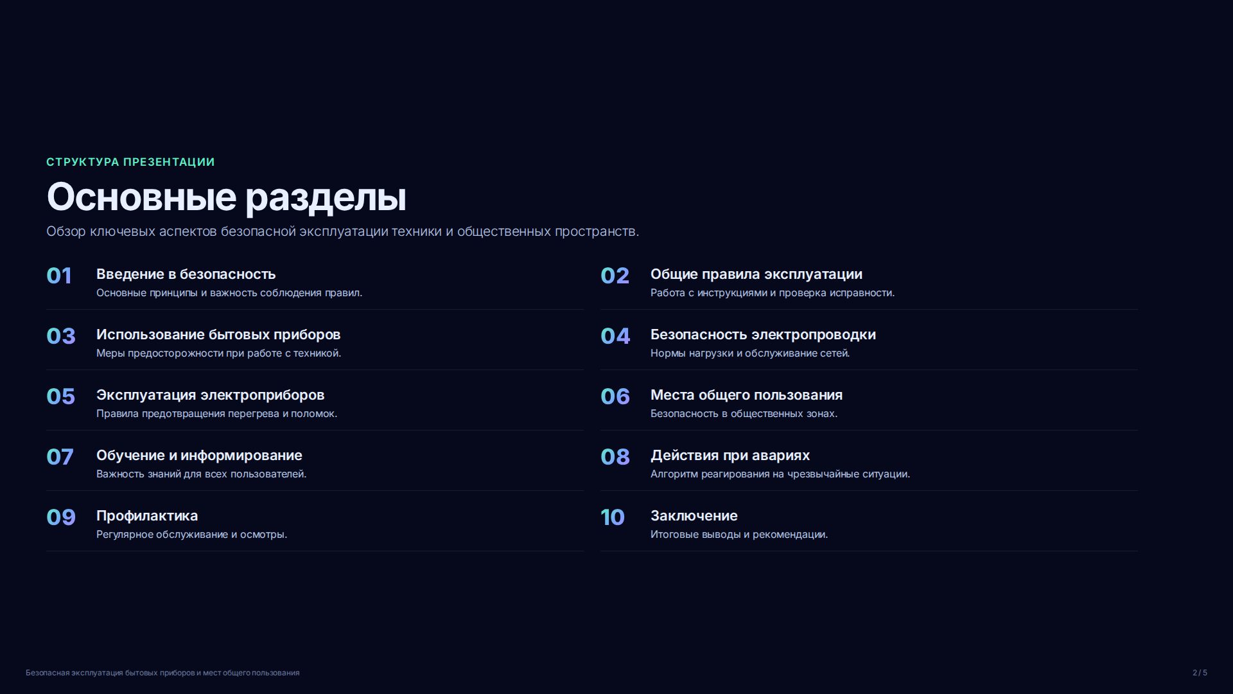Select 'Места общего пользования' title
The height and width of the screenshot is (694, 1233).
click(746, 395)
